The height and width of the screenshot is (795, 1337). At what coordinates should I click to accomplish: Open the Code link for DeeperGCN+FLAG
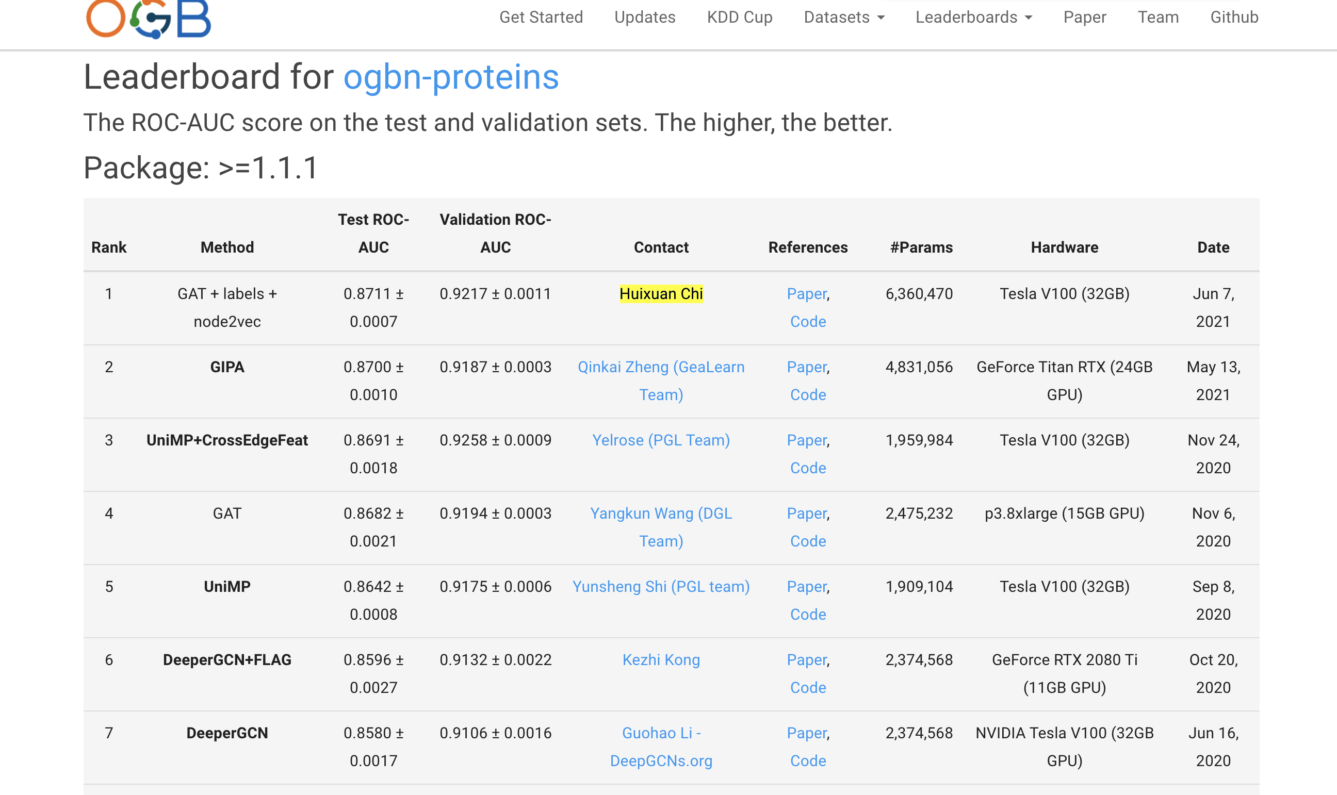(x=808, y=687)
